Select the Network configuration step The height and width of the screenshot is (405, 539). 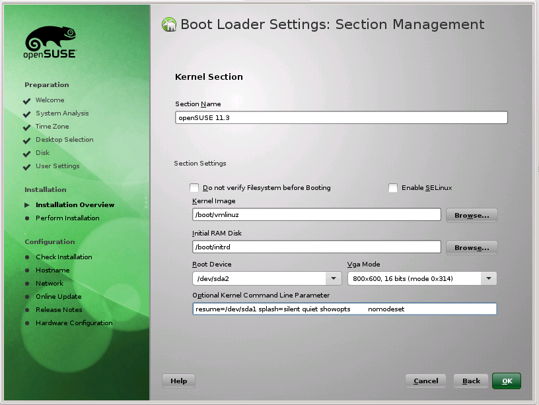pyautogui.click(x=50, y=284)
